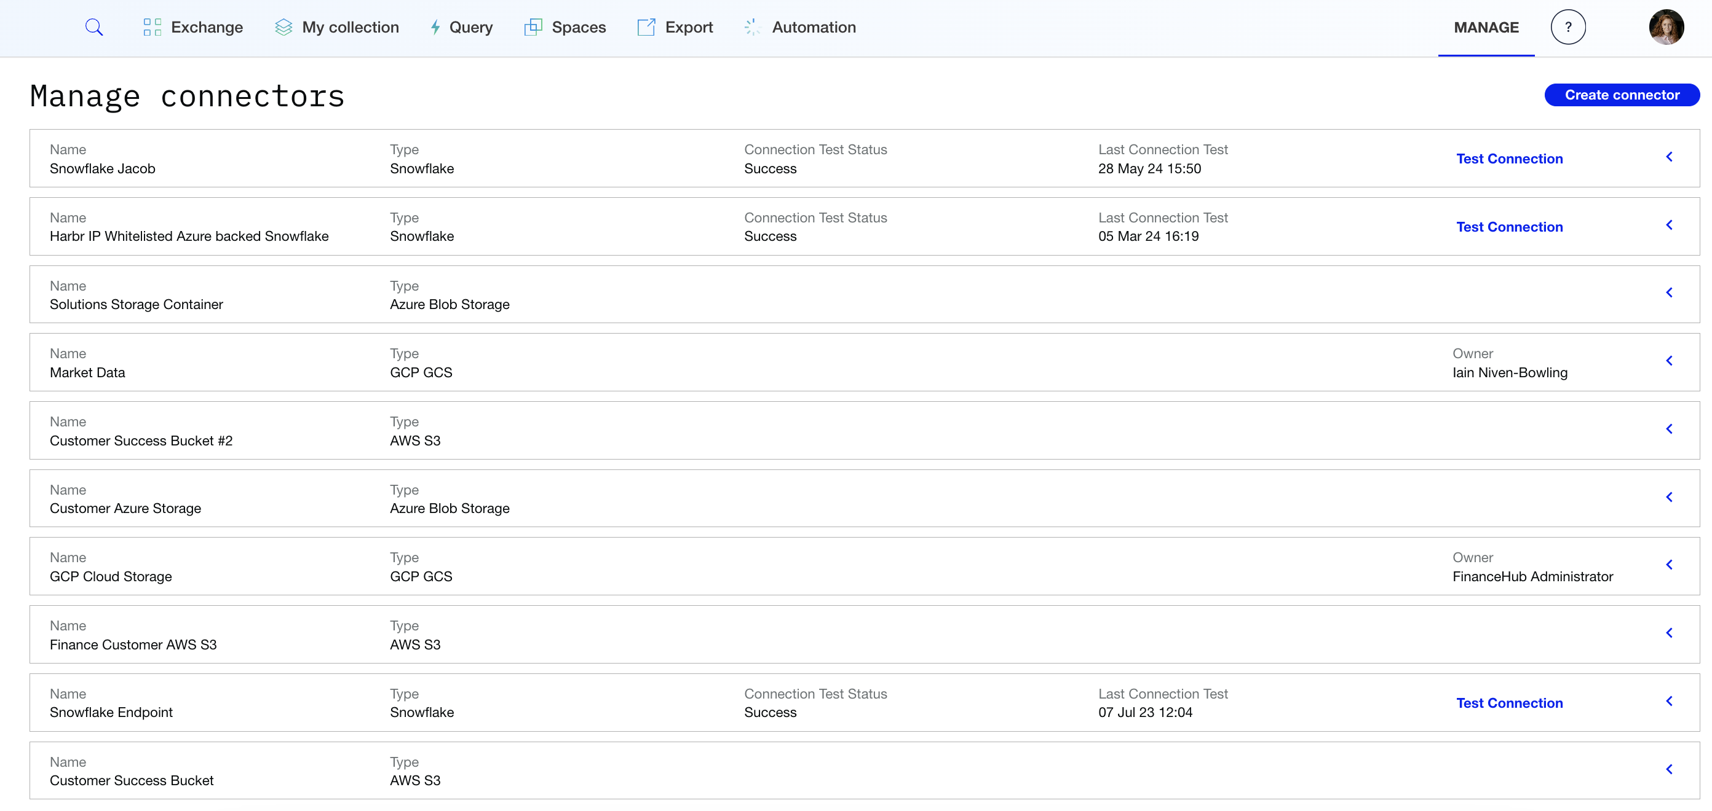Screen dimensions: 1712x811
Task: Test Connection for Harbr IP Whitelisted Snowflake
Action: (1509, 227)
